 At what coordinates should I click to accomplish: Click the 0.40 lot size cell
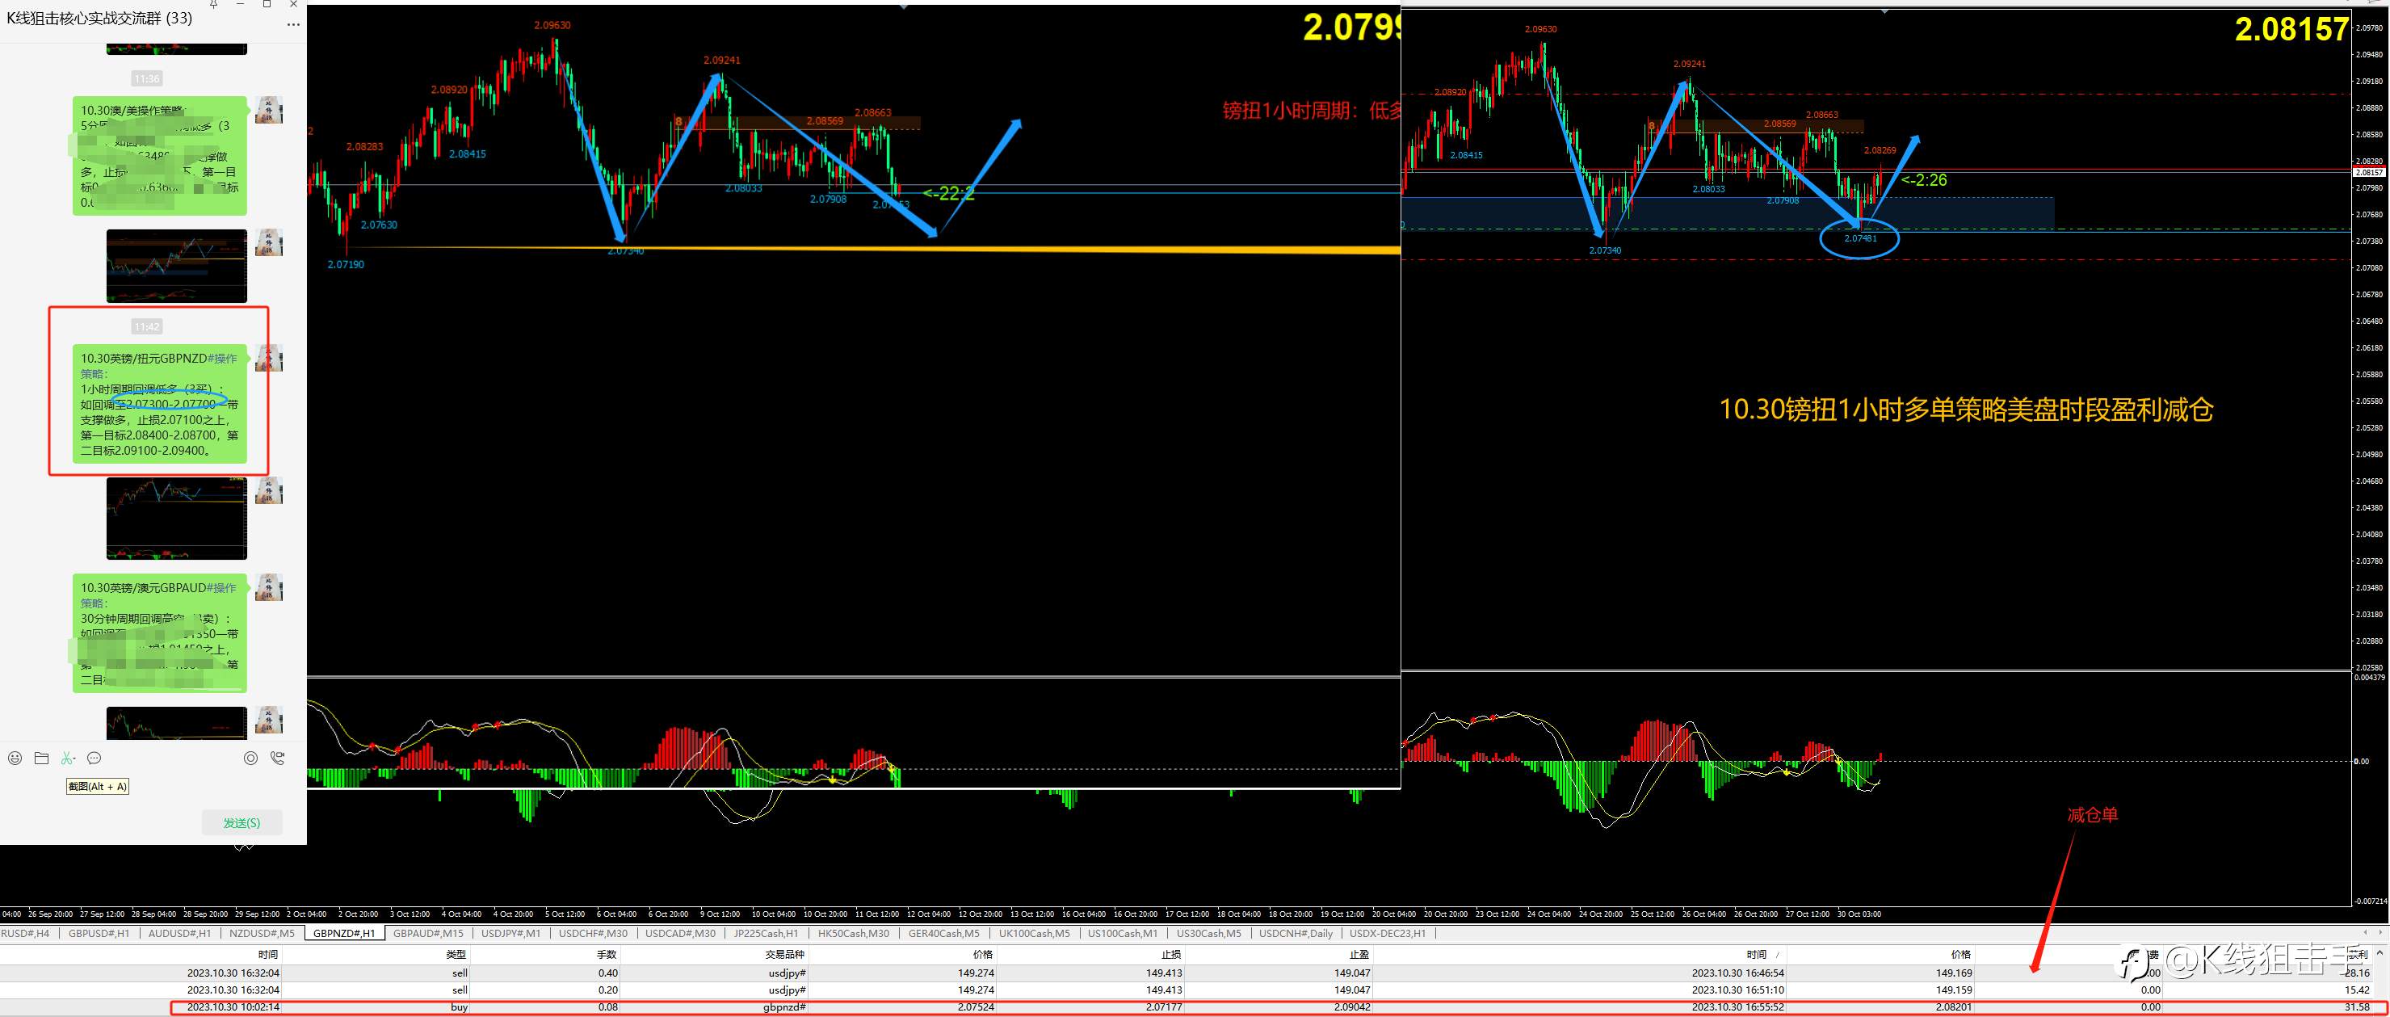[607, 973]
